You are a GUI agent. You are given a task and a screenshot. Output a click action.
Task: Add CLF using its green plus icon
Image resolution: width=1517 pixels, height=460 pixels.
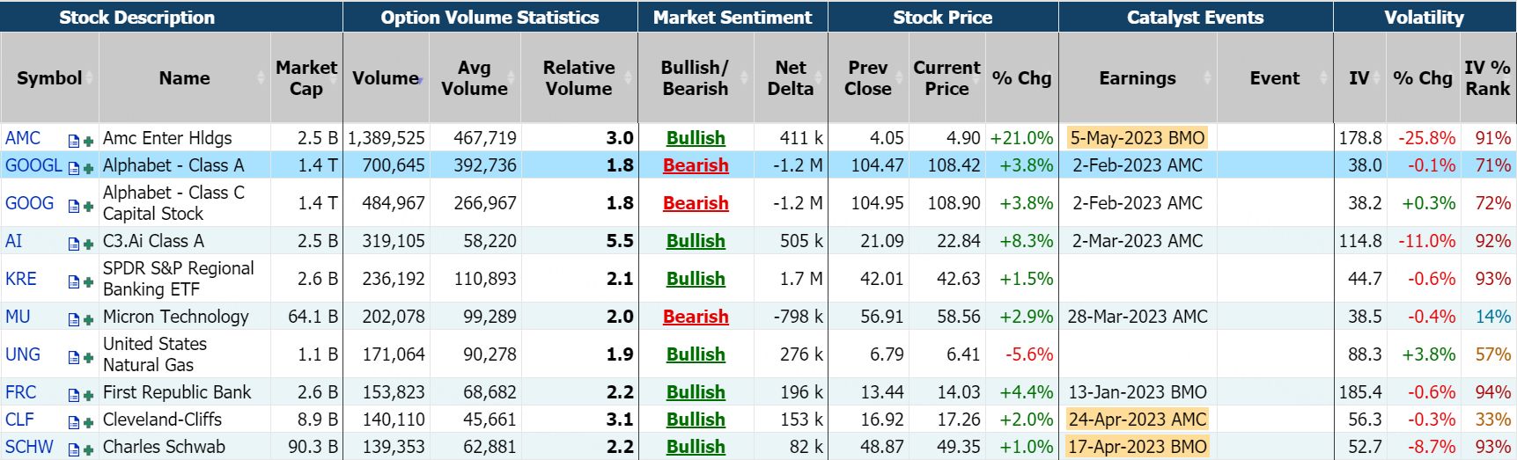[x=88, y=422]
